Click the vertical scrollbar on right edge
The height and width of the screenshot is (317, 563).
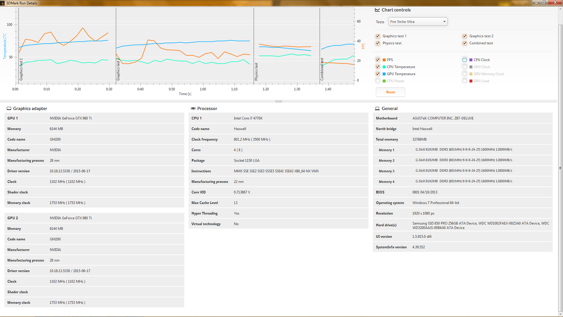560,168
